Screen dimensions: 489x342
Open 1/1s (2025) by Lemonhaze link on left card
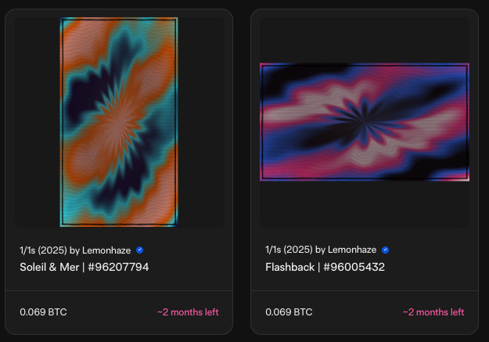coord(75,250)
